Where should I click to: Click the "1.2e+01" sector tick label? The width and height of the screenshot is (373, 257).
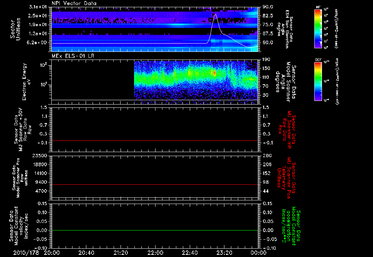38,34
